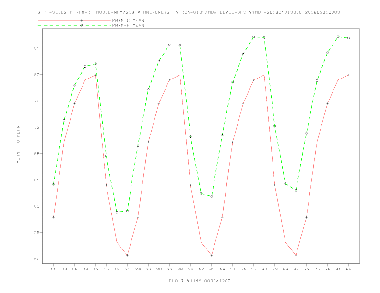Click x-axis forecast hour label 18
The height and width of the screenshot is (293, 380).
[117, 269]
